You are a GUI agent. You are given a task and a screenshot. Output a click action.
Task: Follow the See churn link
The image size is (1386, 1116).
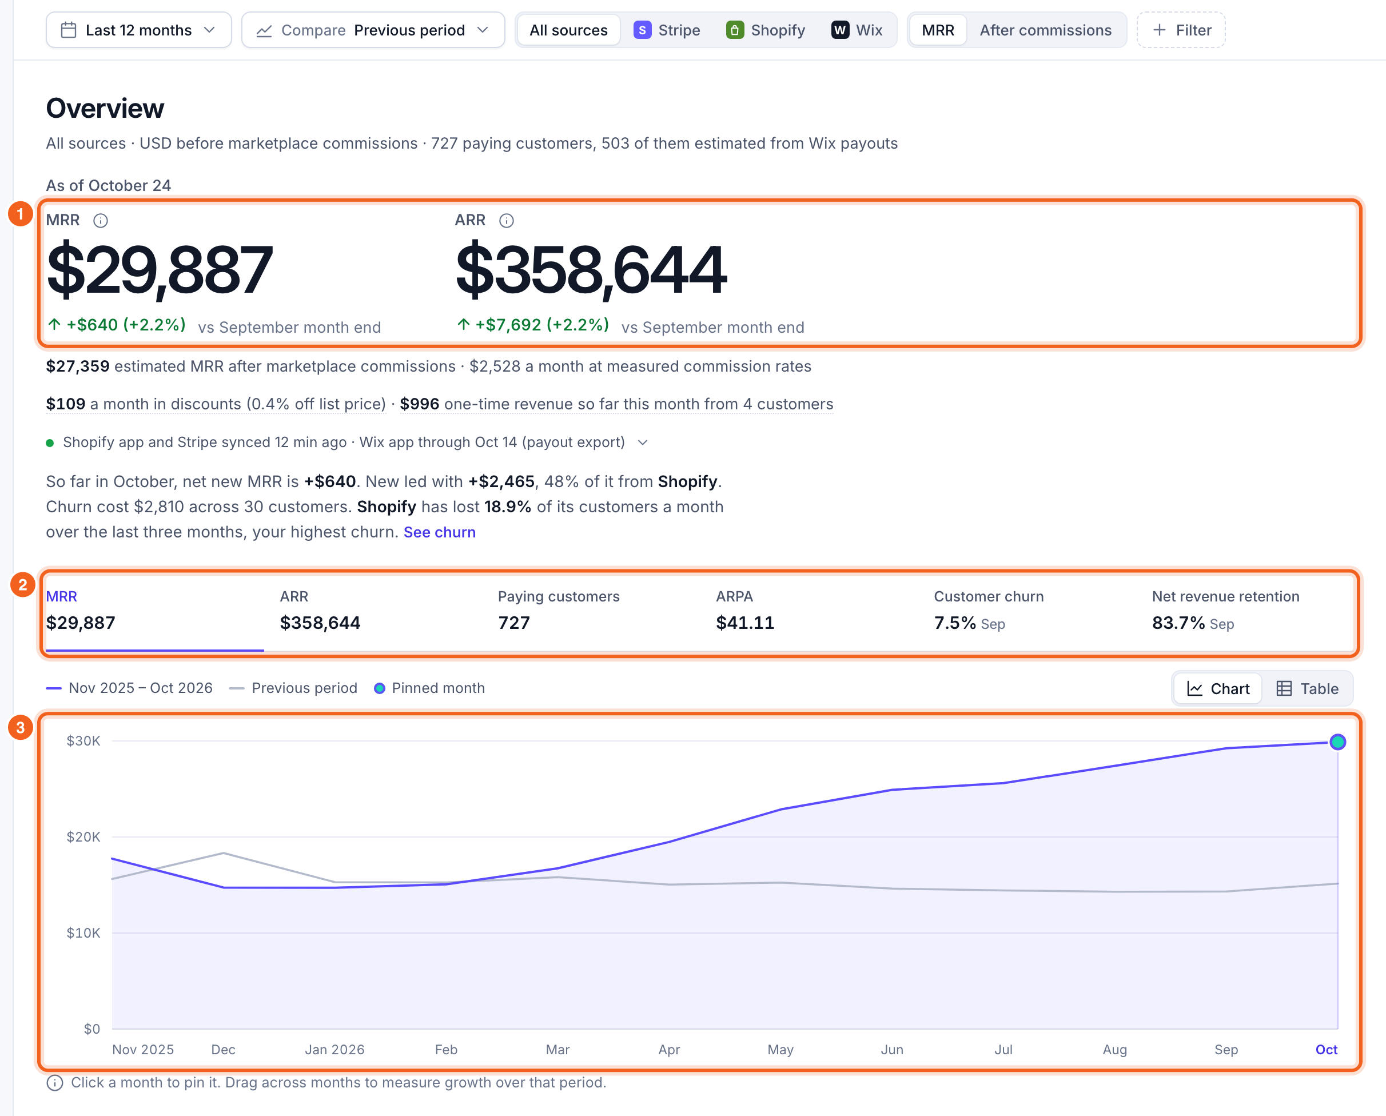440,532
